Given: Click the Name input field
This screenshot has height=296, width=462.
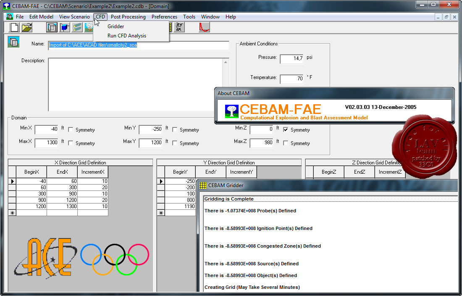Looking at the screenshot, I should (139, 45).
